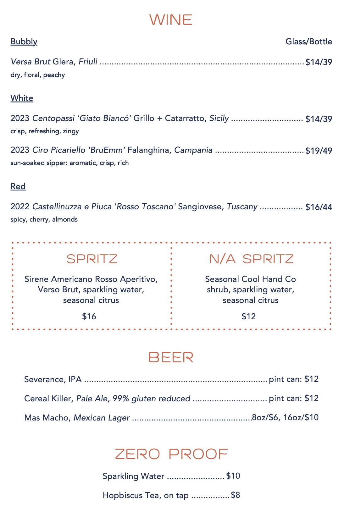344x511 pixels.
Task: Open the Red section label
Action: pos(18,186)
